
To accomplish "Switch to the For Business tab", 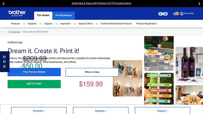I will 64,16.
